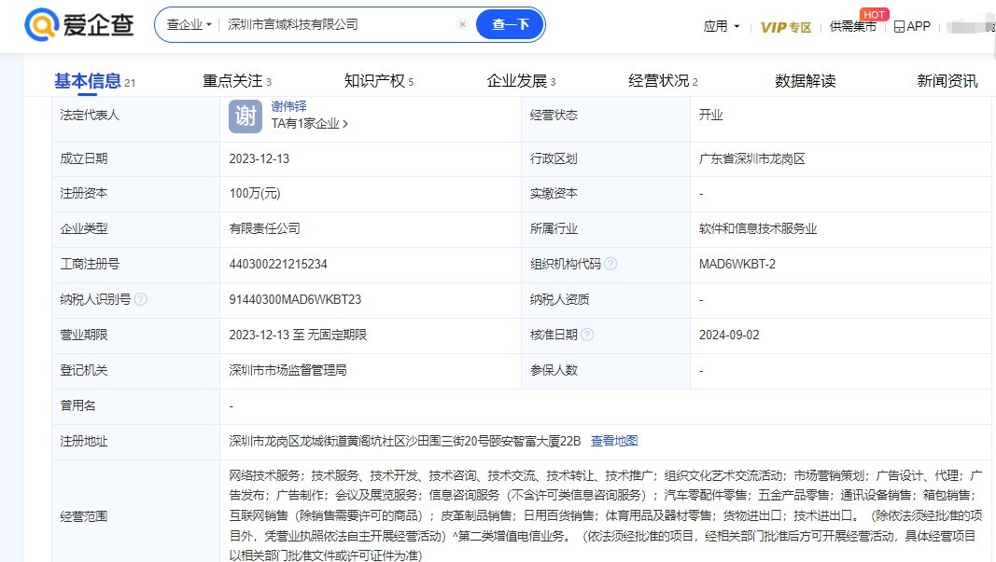
Task: Select the 新闻资讯 tab
Action: pos(947,81)
